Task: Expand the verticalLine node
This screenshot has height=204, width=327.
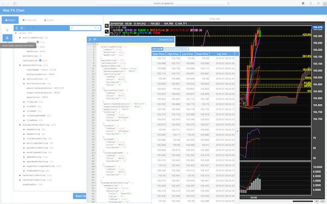Action: coord(24,79)
